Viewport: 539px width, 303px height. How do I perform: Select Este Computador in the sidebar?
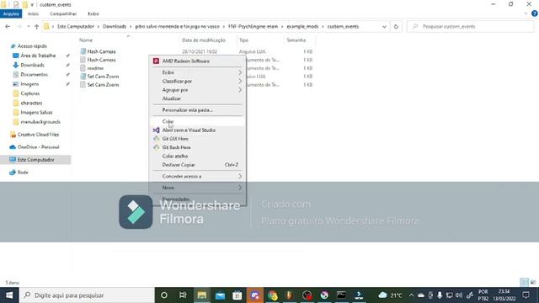(x=35, y=160)
